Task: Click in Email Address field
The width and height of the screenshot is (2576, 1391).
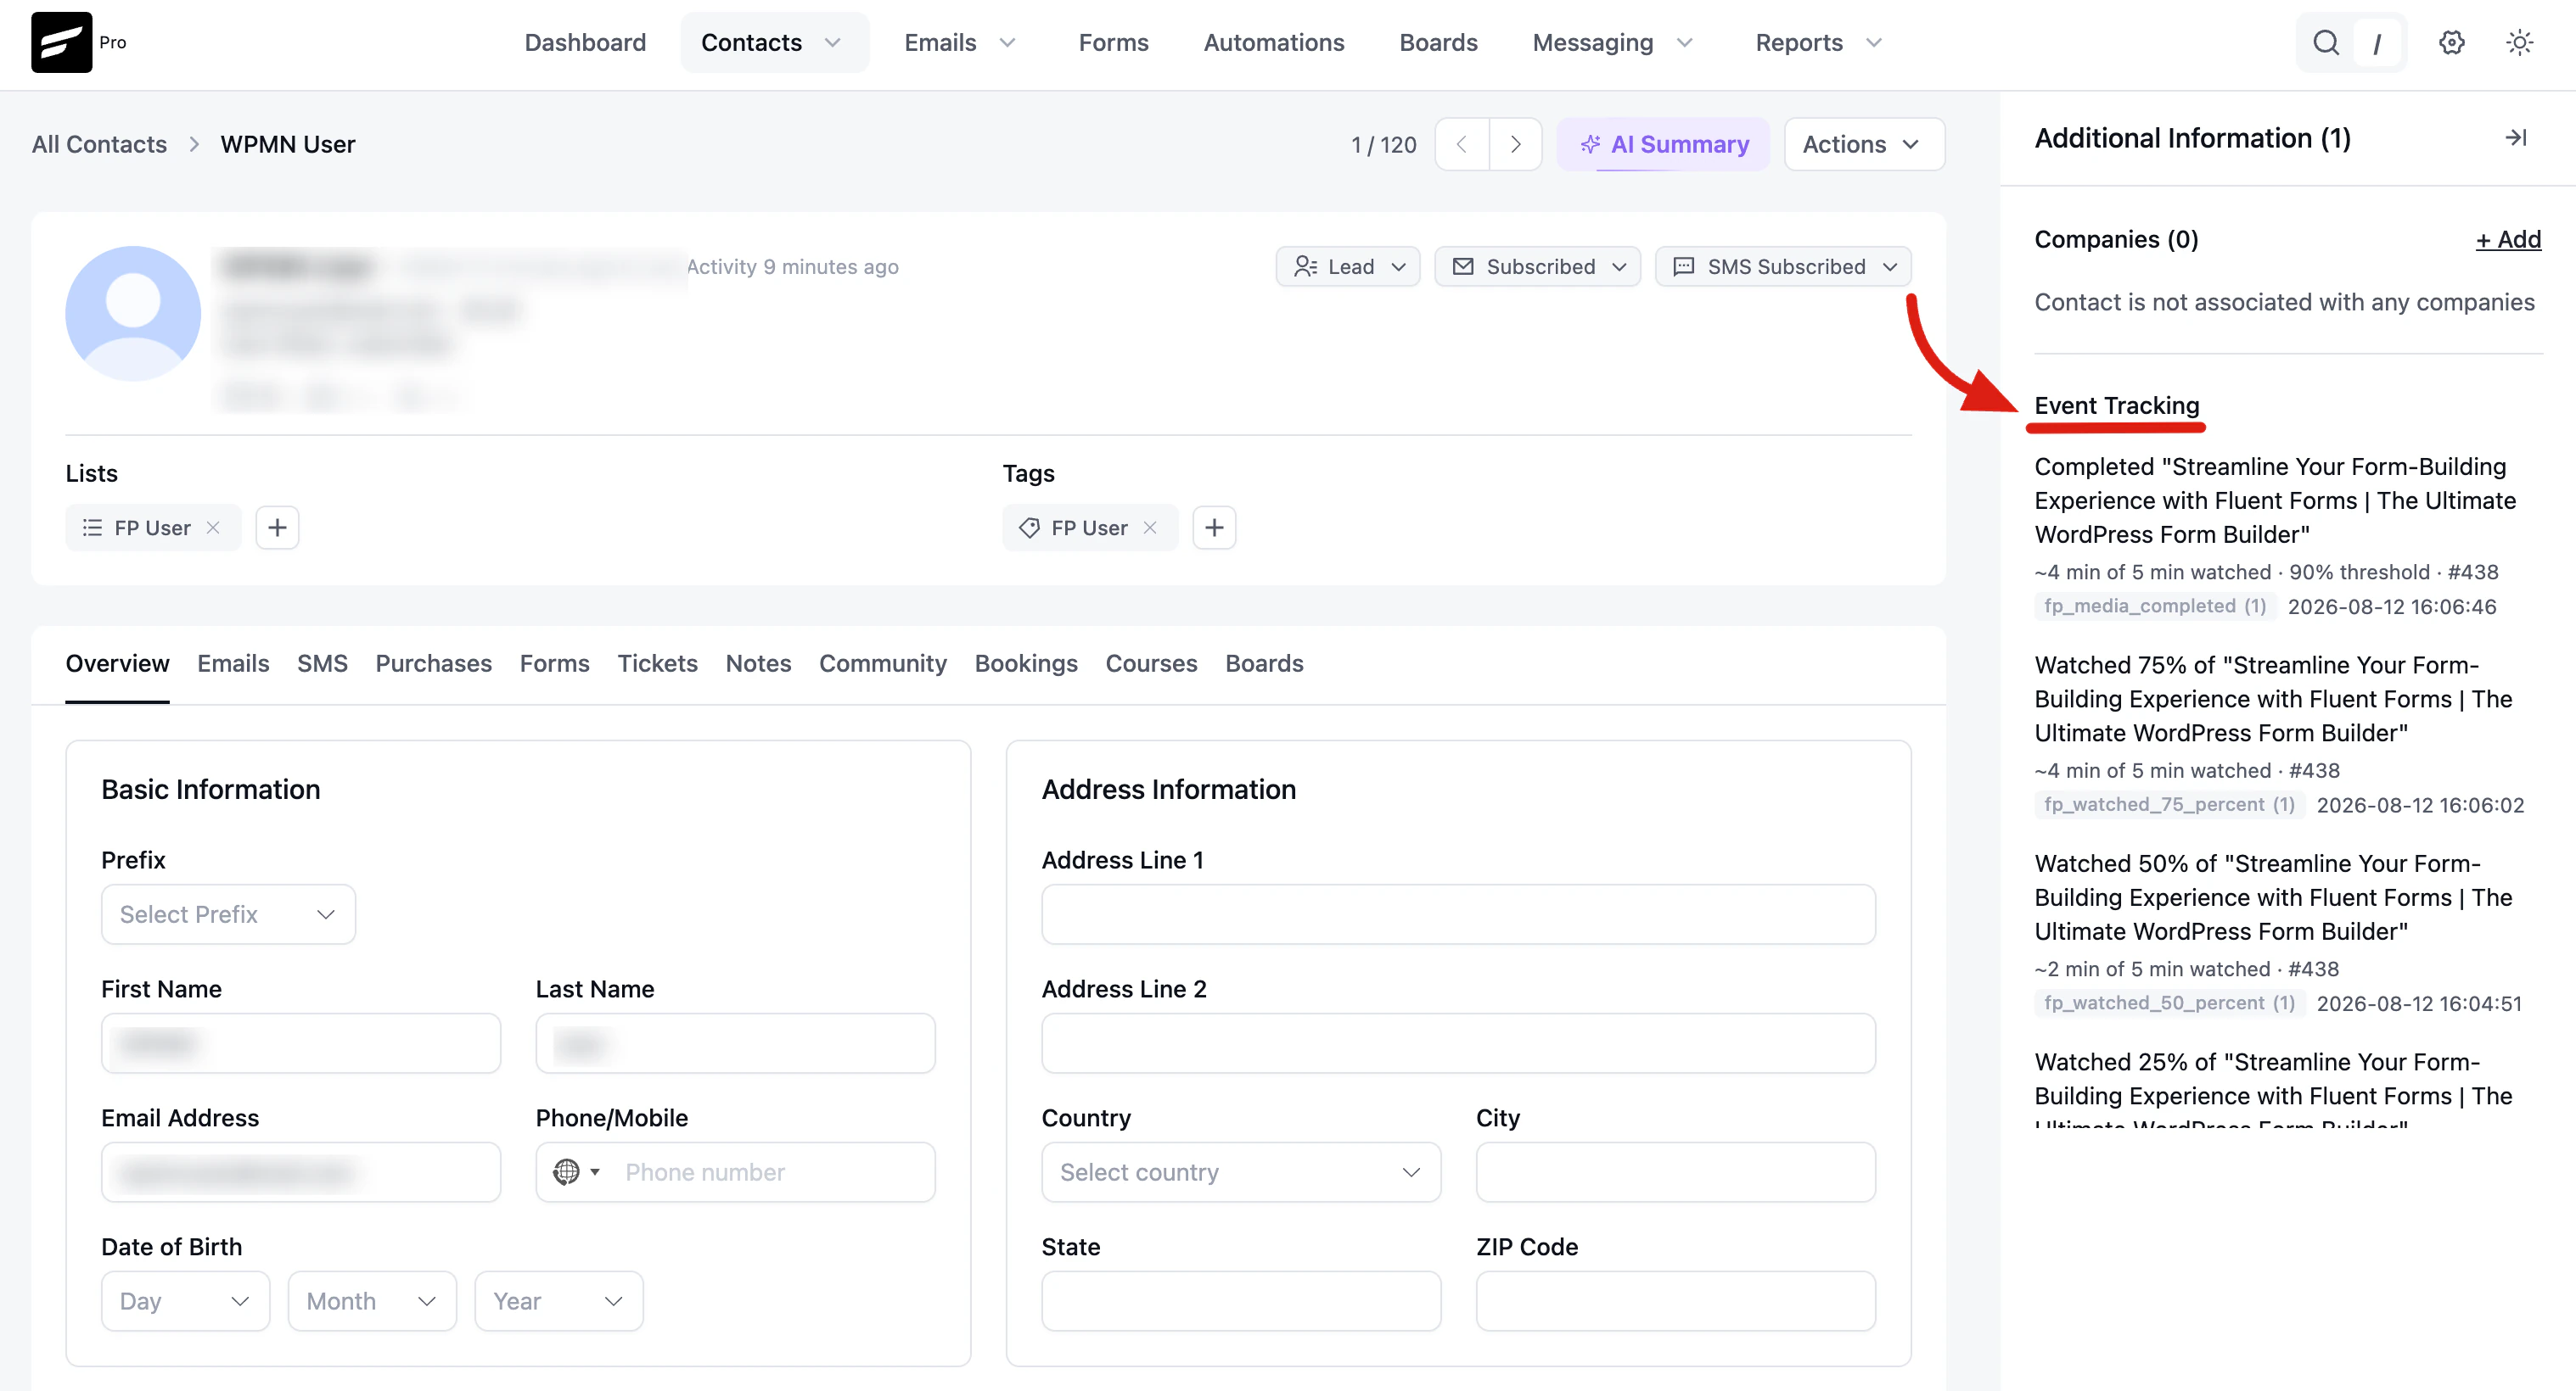Action: (301, 1172)
